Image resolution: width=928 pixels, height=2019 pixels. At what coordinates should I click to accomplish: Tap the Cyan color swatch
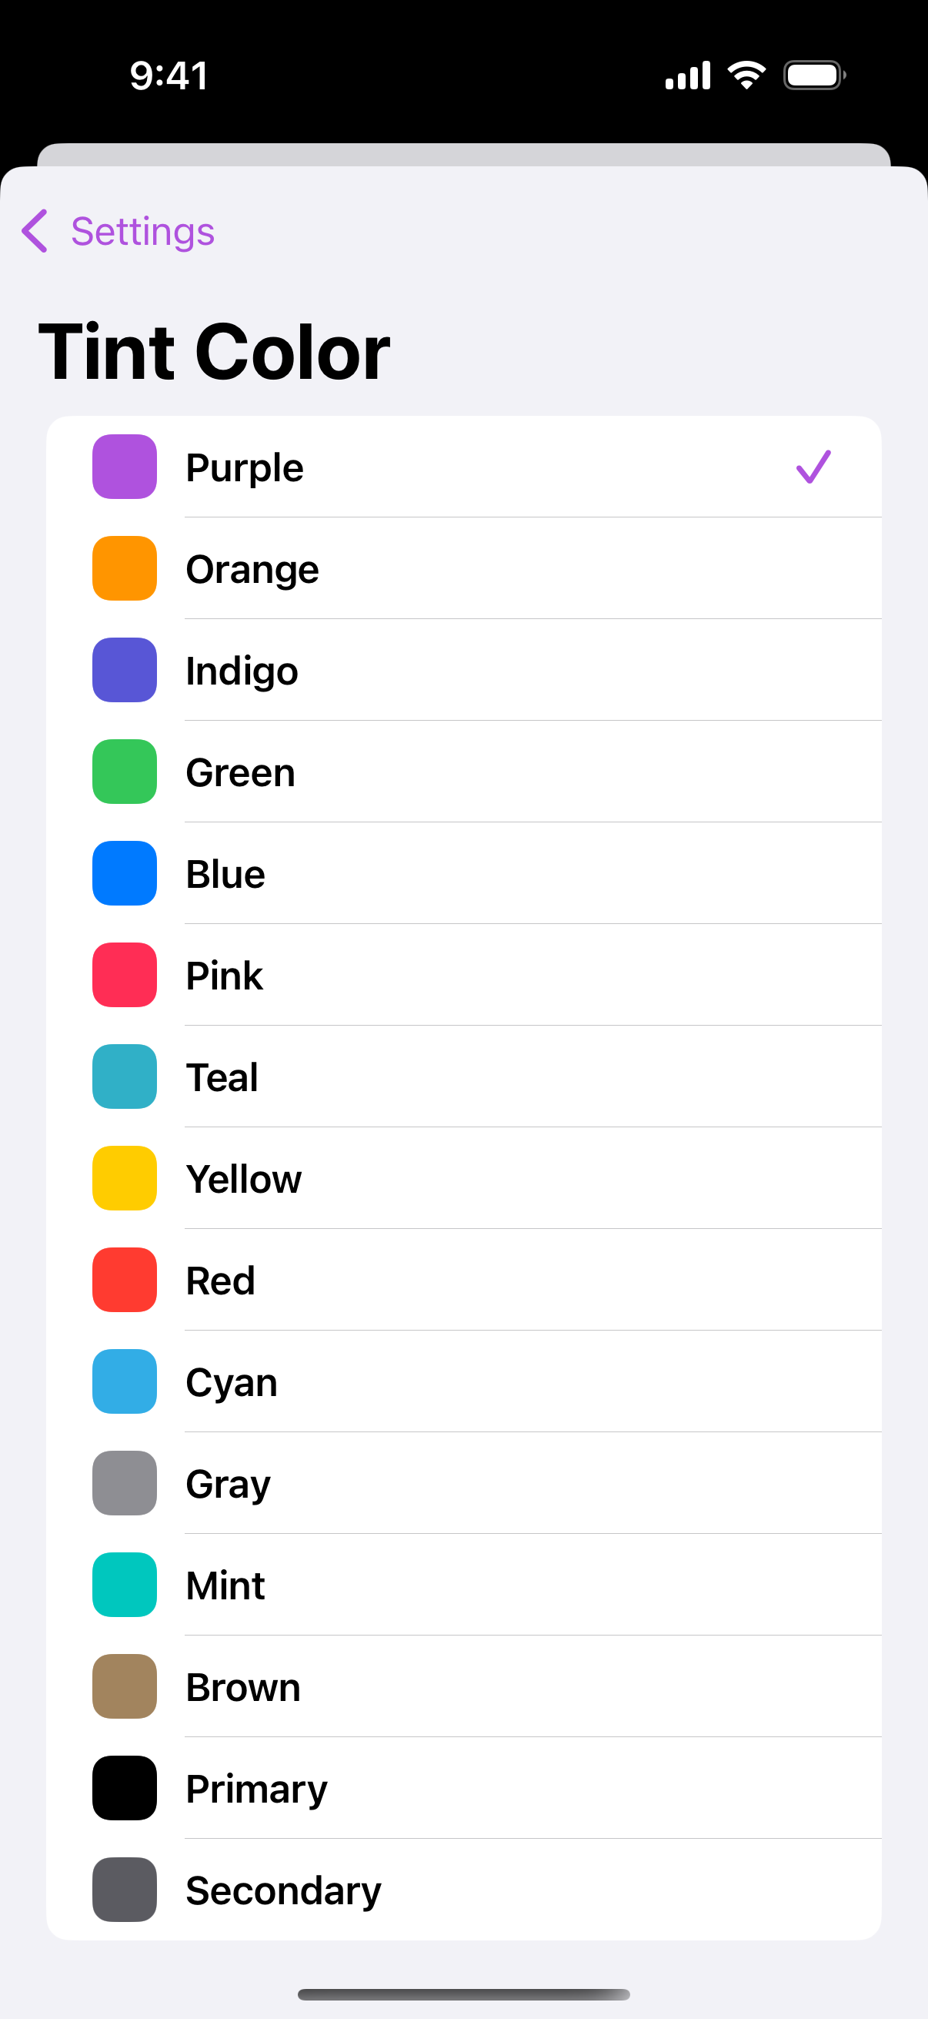[125, 1381]
